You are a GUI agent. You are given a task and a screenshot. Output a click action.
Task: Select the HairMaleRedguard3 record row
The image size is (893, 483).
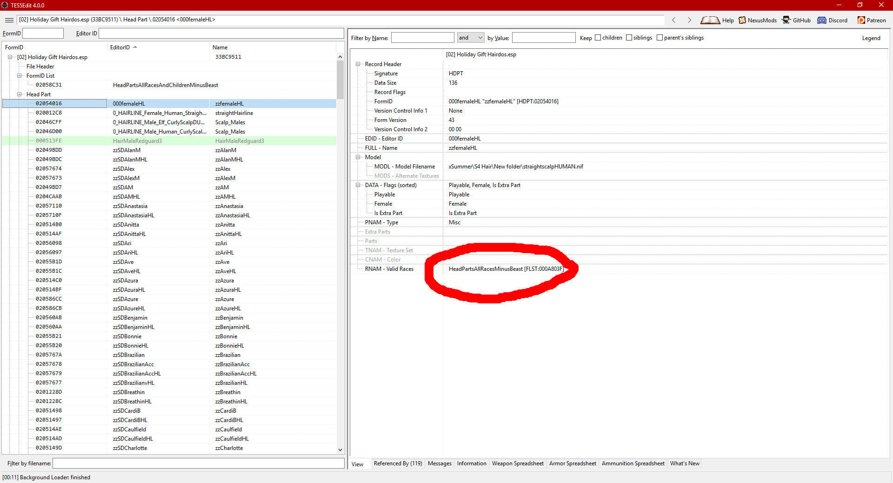[169, 141]
